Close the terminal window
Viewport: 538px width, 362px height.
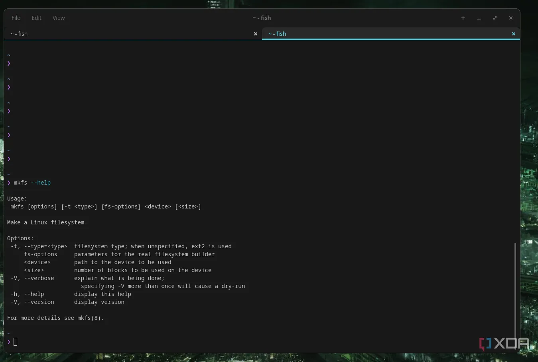tap(511, 18)
